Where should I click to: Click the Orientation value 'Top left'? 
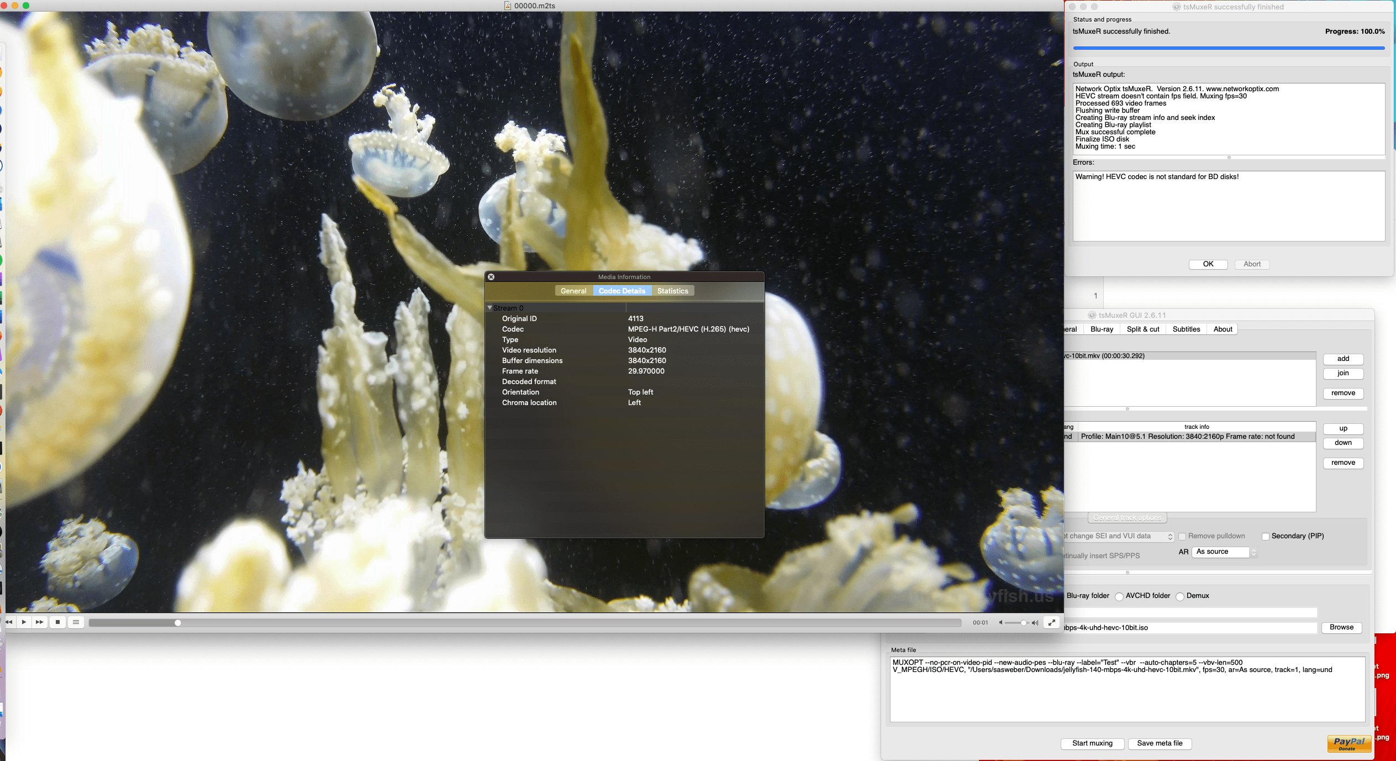(x=640, y=392)
